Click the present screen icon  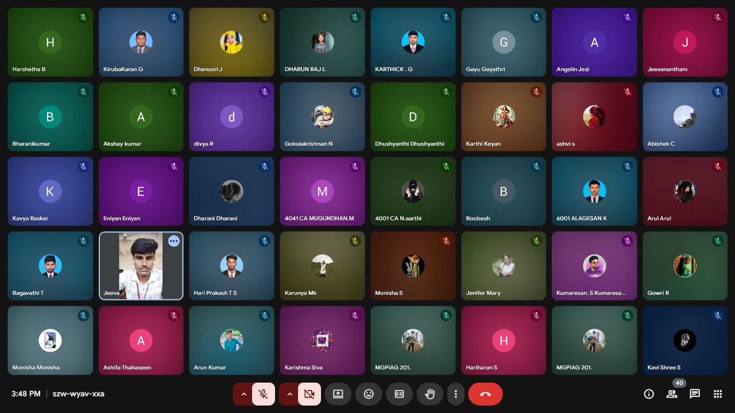point(338,394)
